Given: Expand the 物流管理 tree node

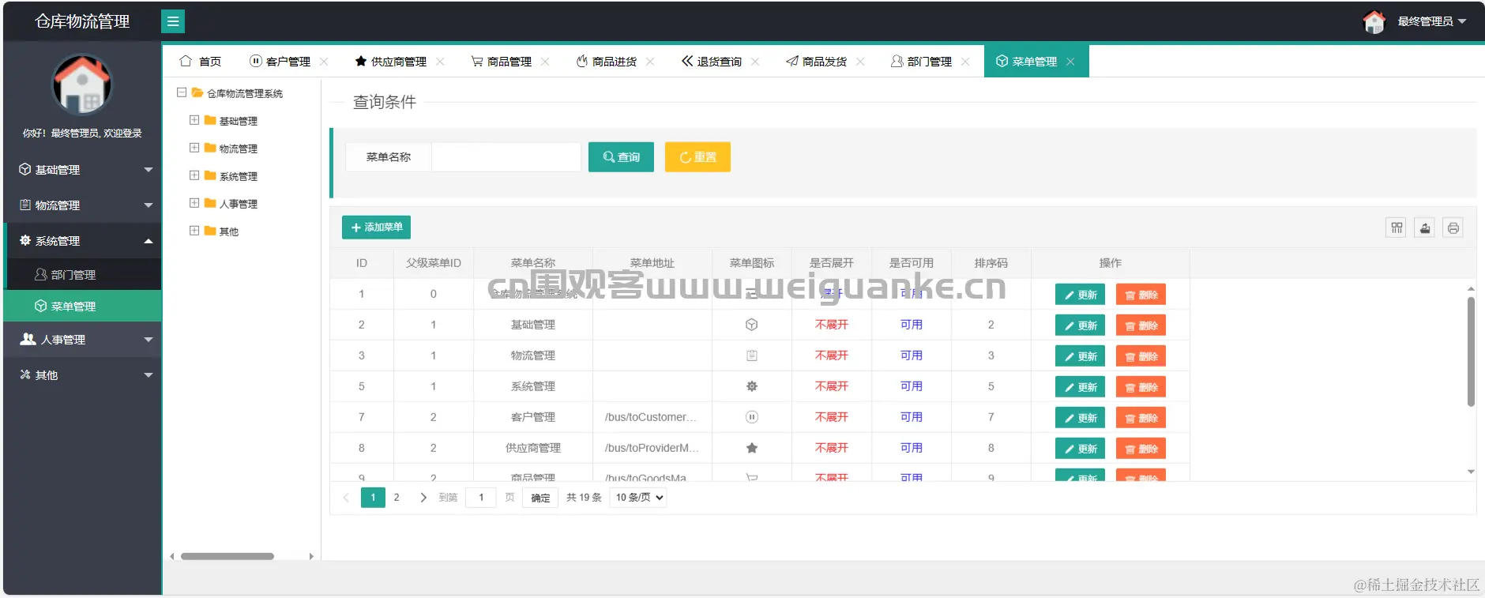Looking at the screenshot, I should 194,148.
